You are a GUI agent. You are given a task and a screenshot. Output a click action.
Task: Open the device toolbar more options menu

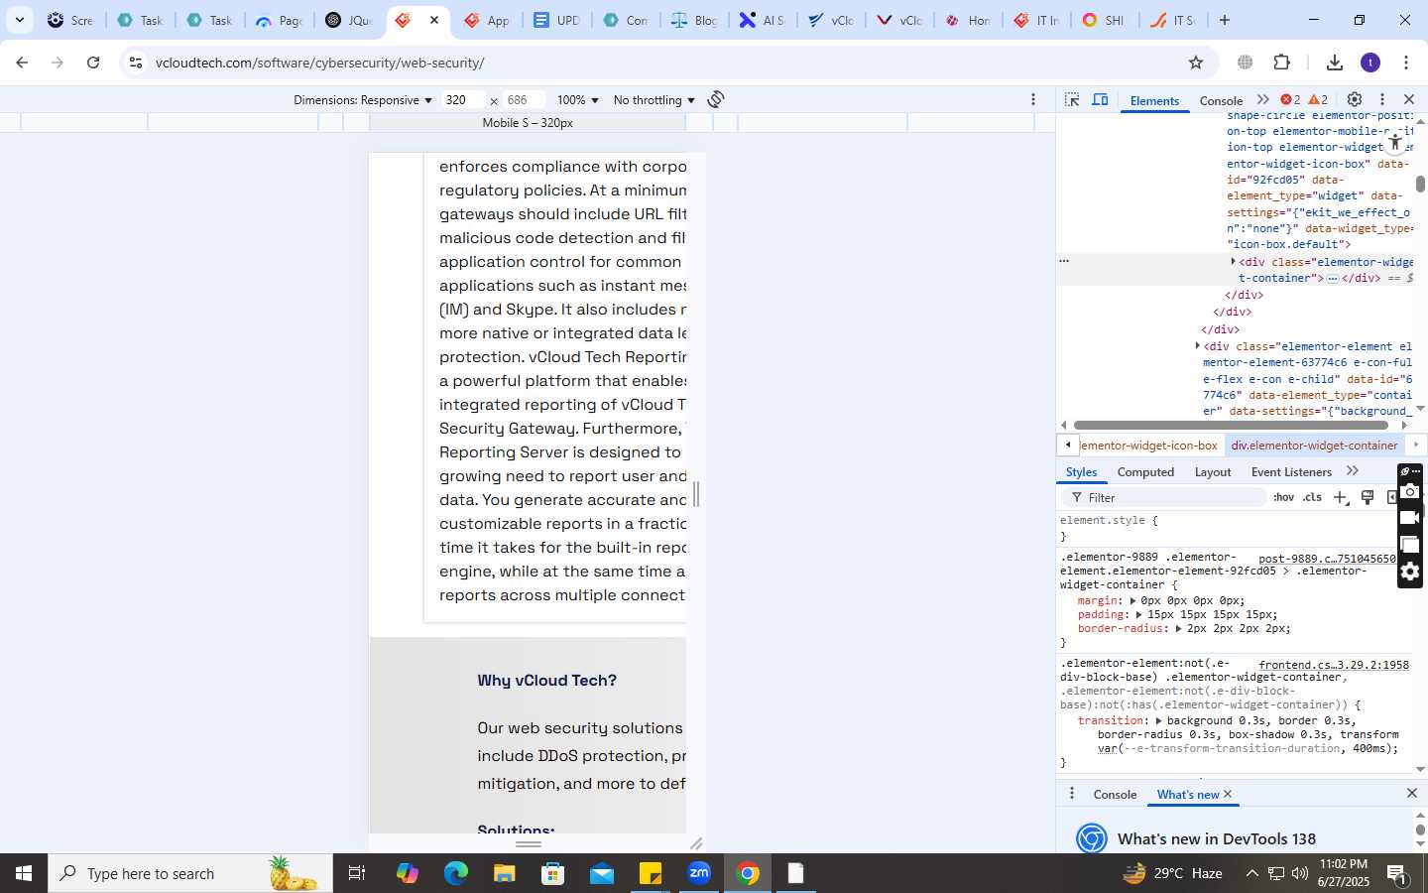tap(1033, 99)
